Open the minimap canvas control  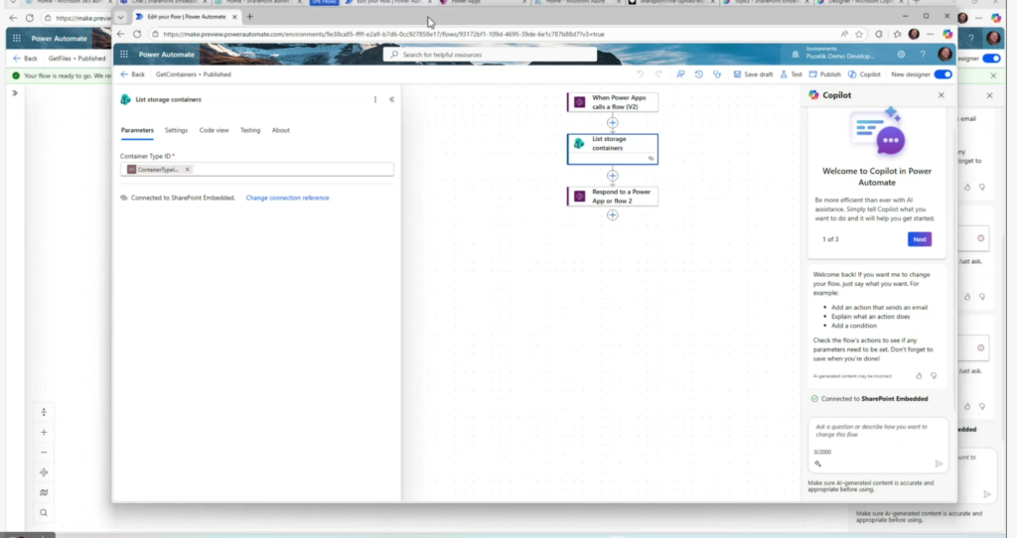pyautogui.click(x=44, y=492)
